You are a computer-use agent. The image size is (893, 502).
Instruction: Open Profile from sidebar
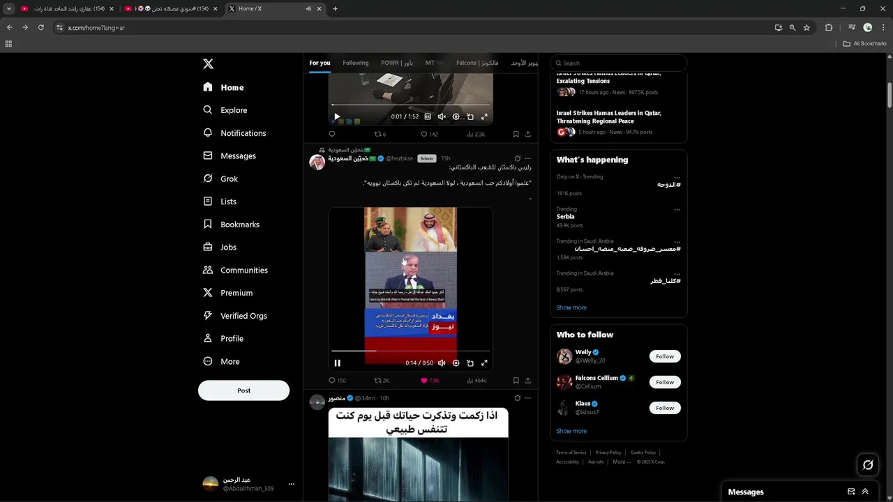point(223,339)
